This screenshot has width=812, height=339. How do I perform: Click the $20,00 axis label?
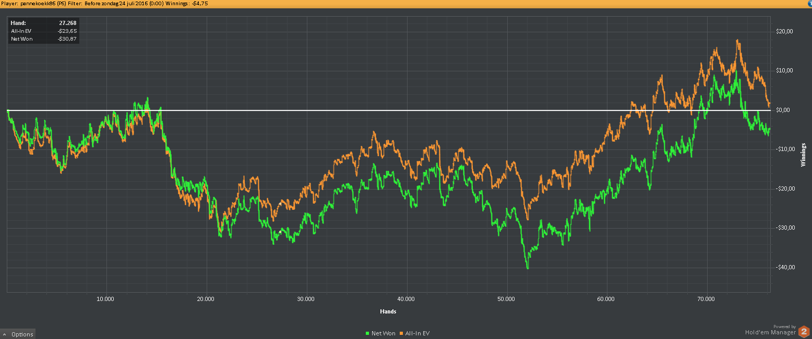(x=785, y=31)
